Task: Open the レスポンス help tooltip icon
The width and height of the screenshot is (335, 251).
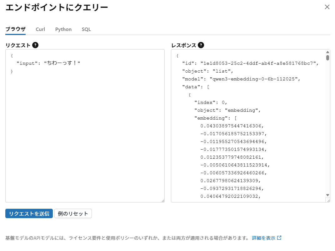Action: [x=201, y=45]
